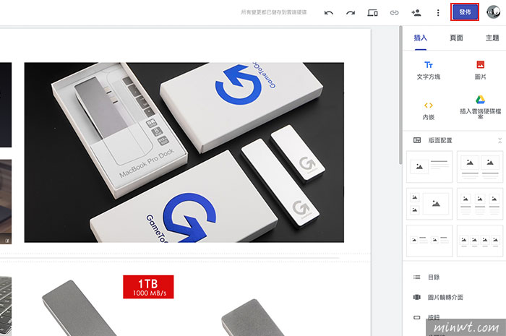The height and width of the screenshot is (336, 506).
Task: Switch to the 主題 tab
Action: (492, 38)
